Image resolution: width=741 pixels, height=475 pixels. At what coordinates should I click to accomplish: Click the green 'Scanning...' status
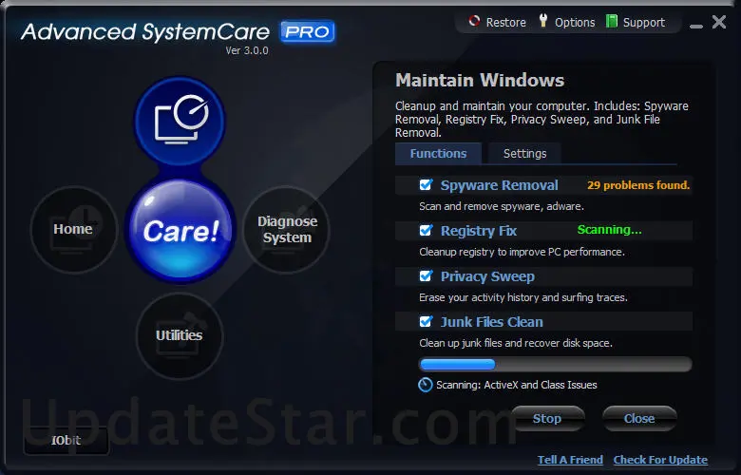[610, 230]
